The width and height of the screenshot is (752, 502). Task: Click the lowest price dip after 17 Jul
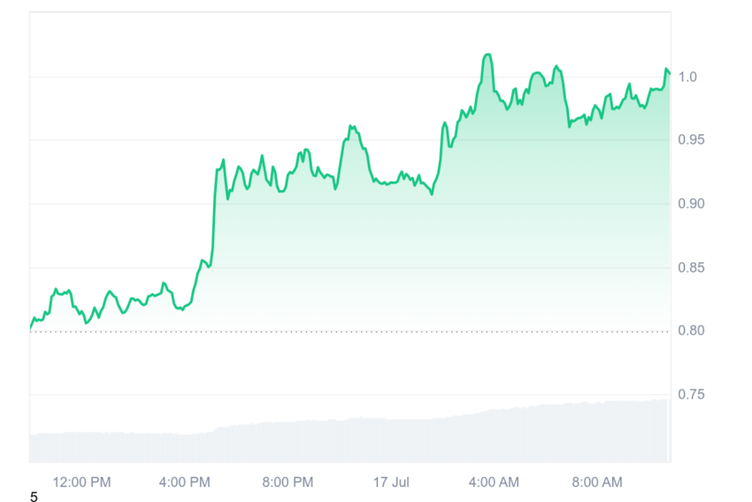(x=432, y=193)
